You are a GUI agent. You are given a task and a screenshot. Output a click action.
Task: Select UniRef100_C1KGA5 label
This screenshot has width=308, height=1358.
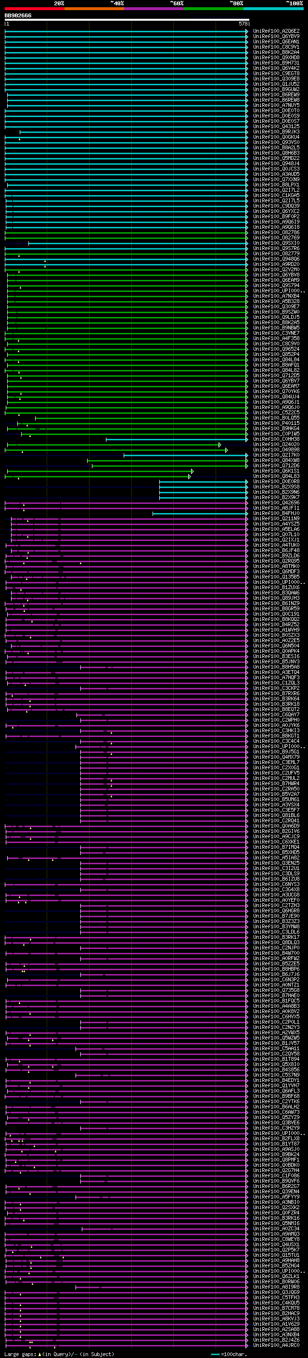[x=276, y=196]
